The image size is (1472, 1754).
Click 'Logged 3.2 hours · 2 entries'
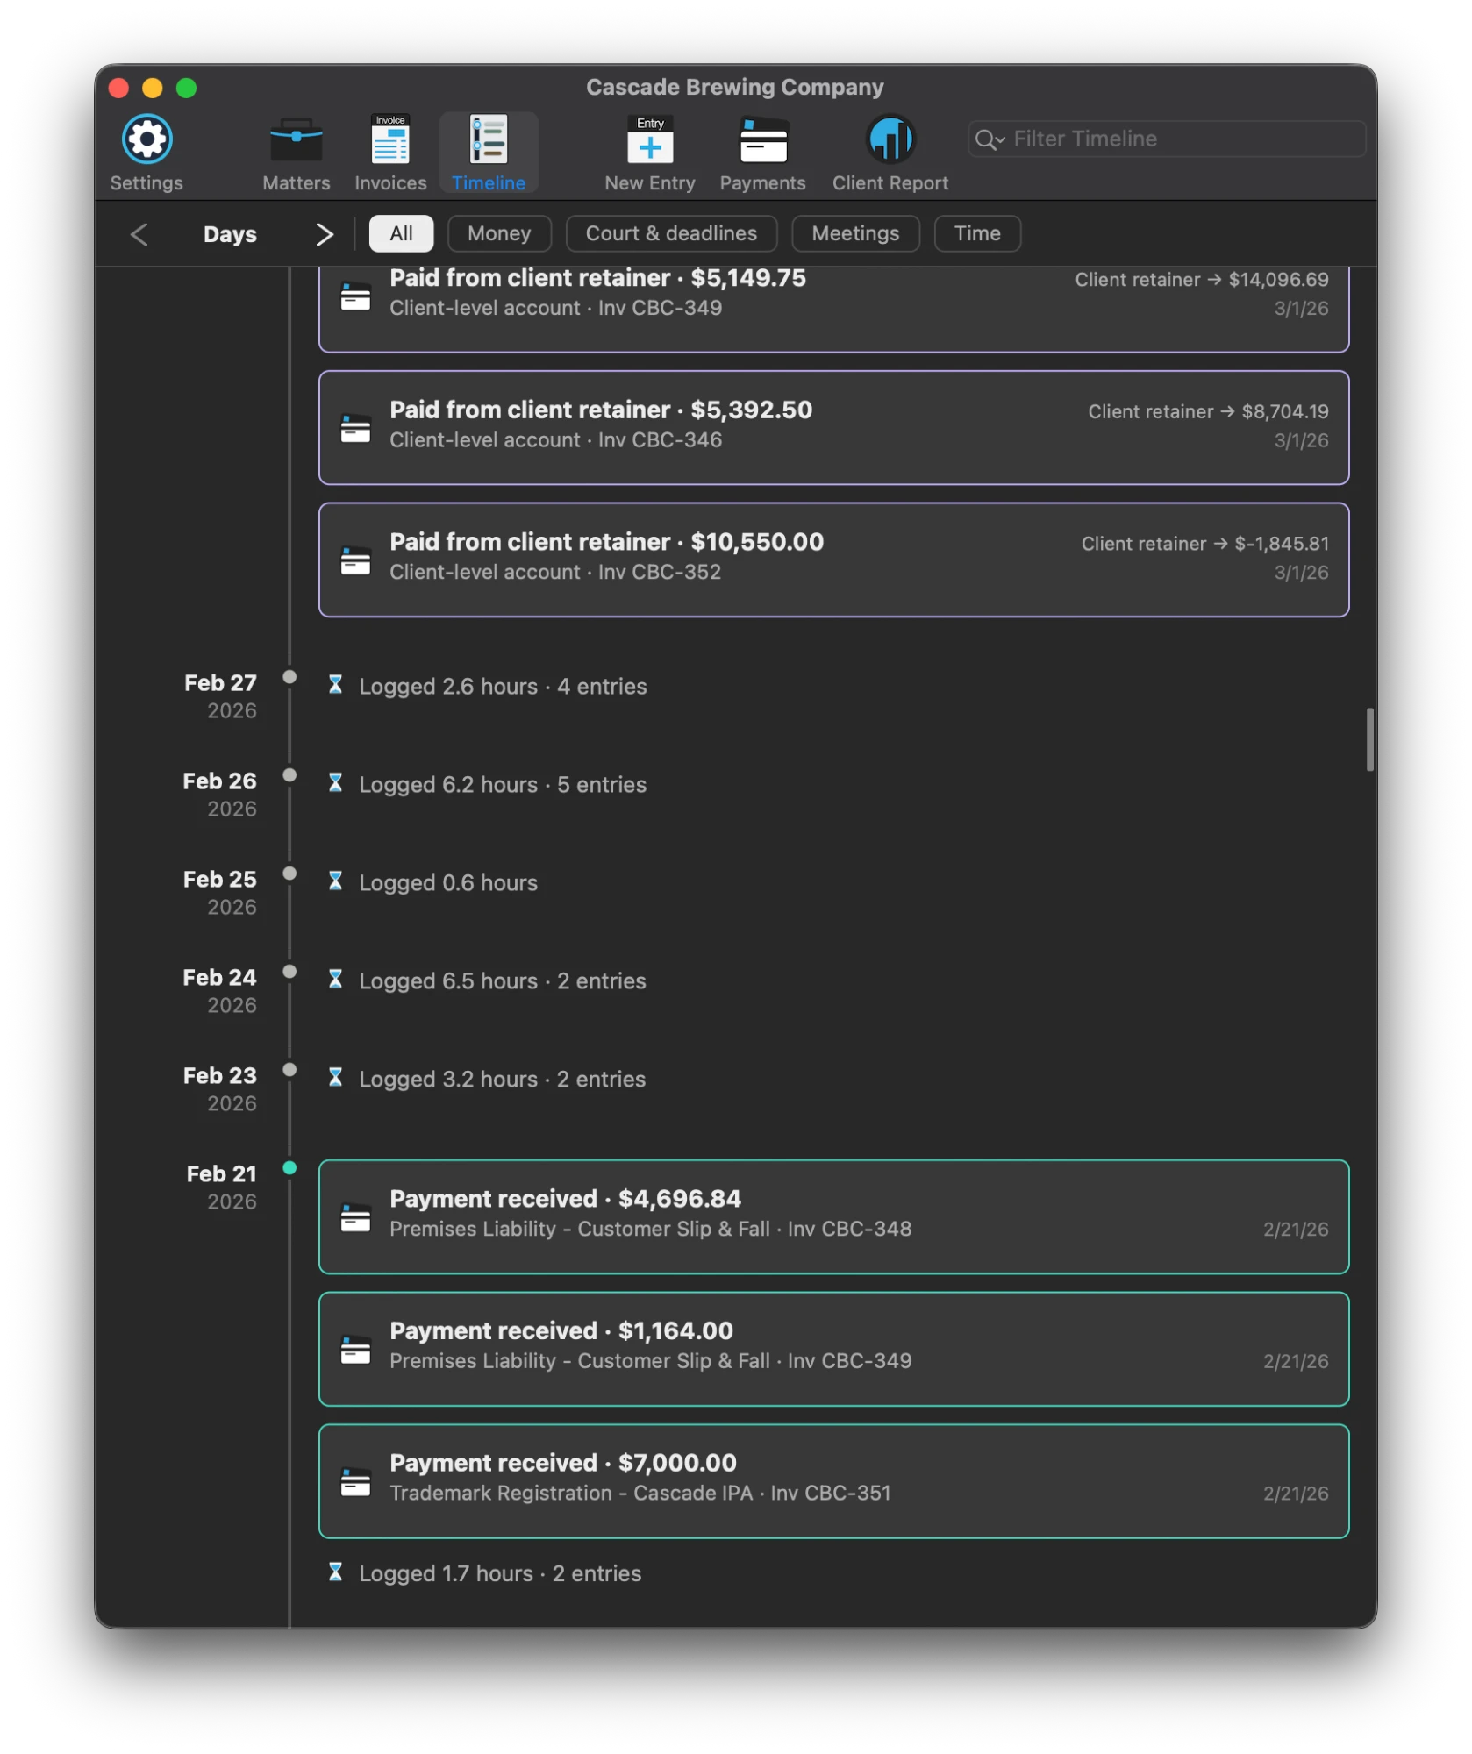coord(503,1080)
